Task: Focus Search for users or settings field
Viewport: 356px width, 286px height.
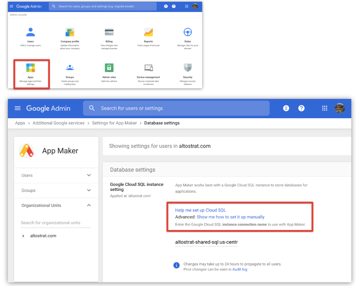Action: pos(176,108)
